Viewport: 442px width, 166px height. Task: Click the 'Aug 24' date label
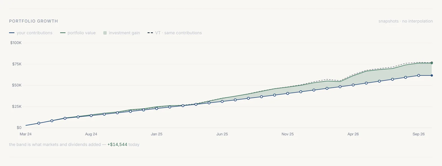coord(91,134)
